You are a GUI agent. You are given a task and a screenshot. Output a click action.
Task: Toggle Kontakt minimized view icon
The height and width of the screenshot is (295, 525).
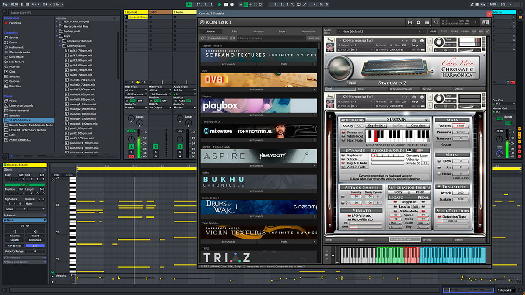[436, 22]
